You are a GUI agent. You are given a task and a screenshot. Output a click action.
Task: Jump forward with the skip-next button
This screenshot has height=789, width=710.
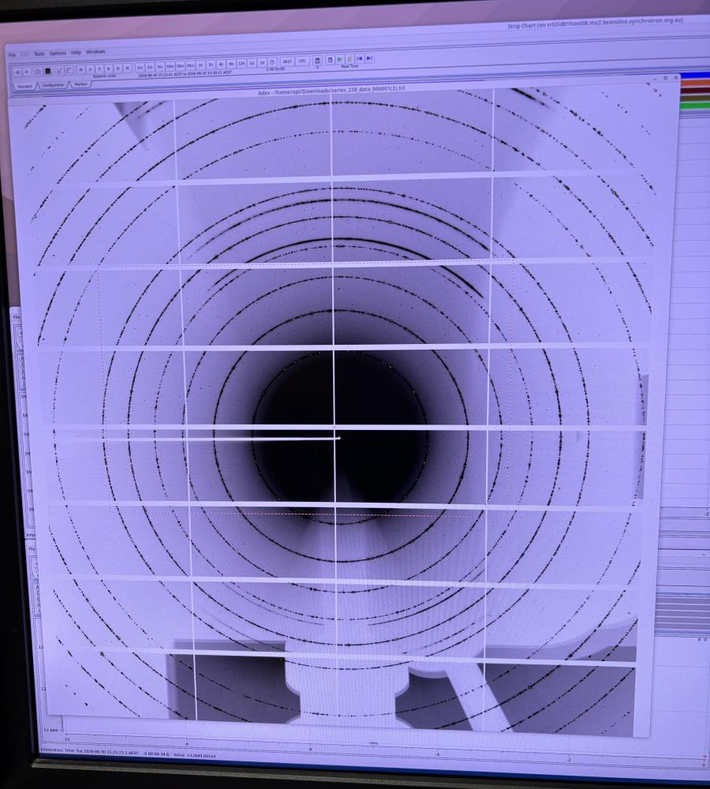click(369, 58)
